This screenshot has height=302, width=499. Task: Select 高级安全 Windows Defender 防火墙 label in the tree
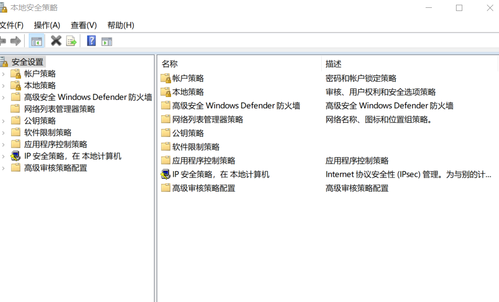(x=88, y=97)
